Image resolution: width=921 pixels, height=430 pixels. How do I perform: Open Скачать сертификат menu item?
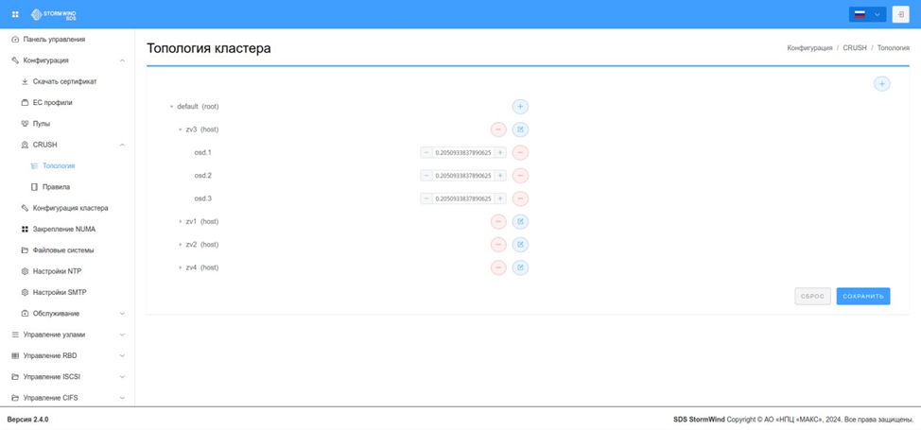(64, 81)
